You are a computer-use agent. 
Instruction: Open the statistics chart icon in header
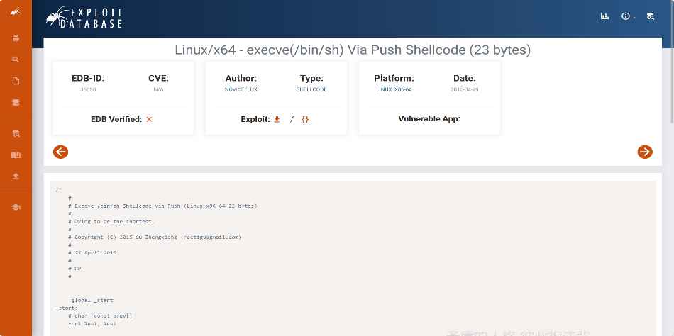point(604,16)
